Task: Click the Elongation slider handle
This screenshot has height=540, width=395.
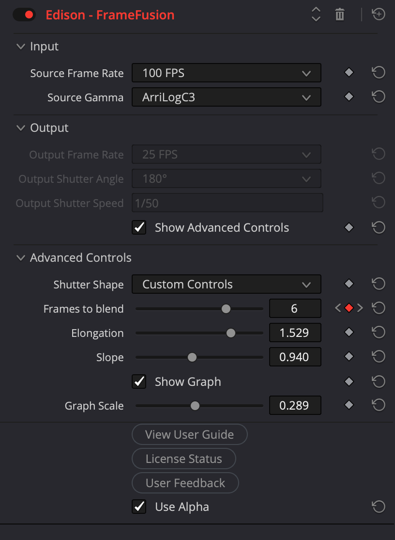Action: (231, 333)
